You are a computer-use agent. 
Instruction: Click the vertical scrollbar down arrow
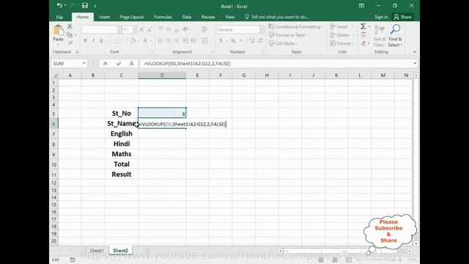click(416, 243)
